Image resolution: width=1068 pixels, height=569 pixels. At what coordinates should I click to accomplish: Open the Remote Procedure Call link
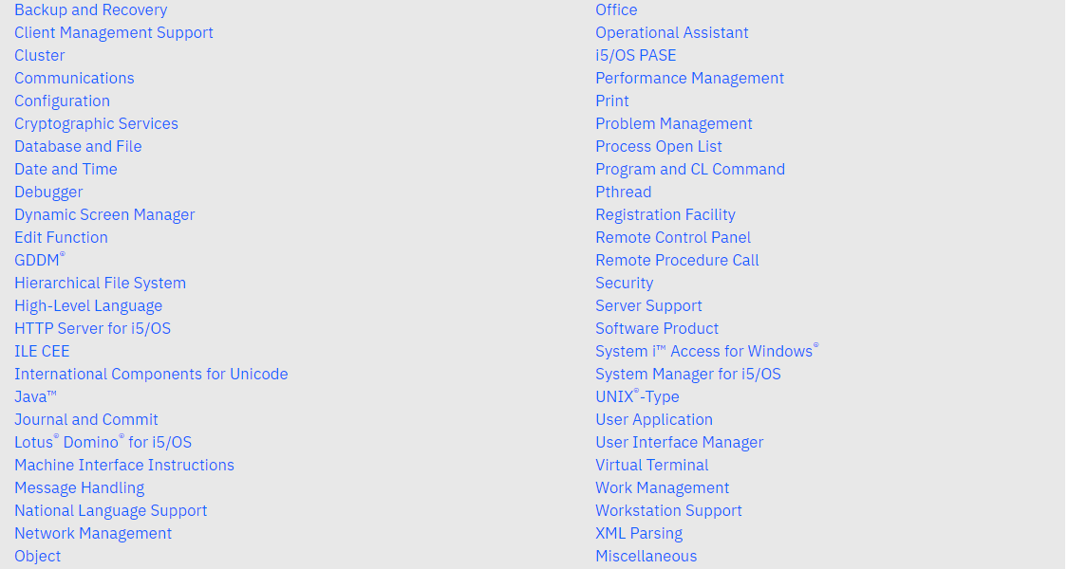[677, 261]
